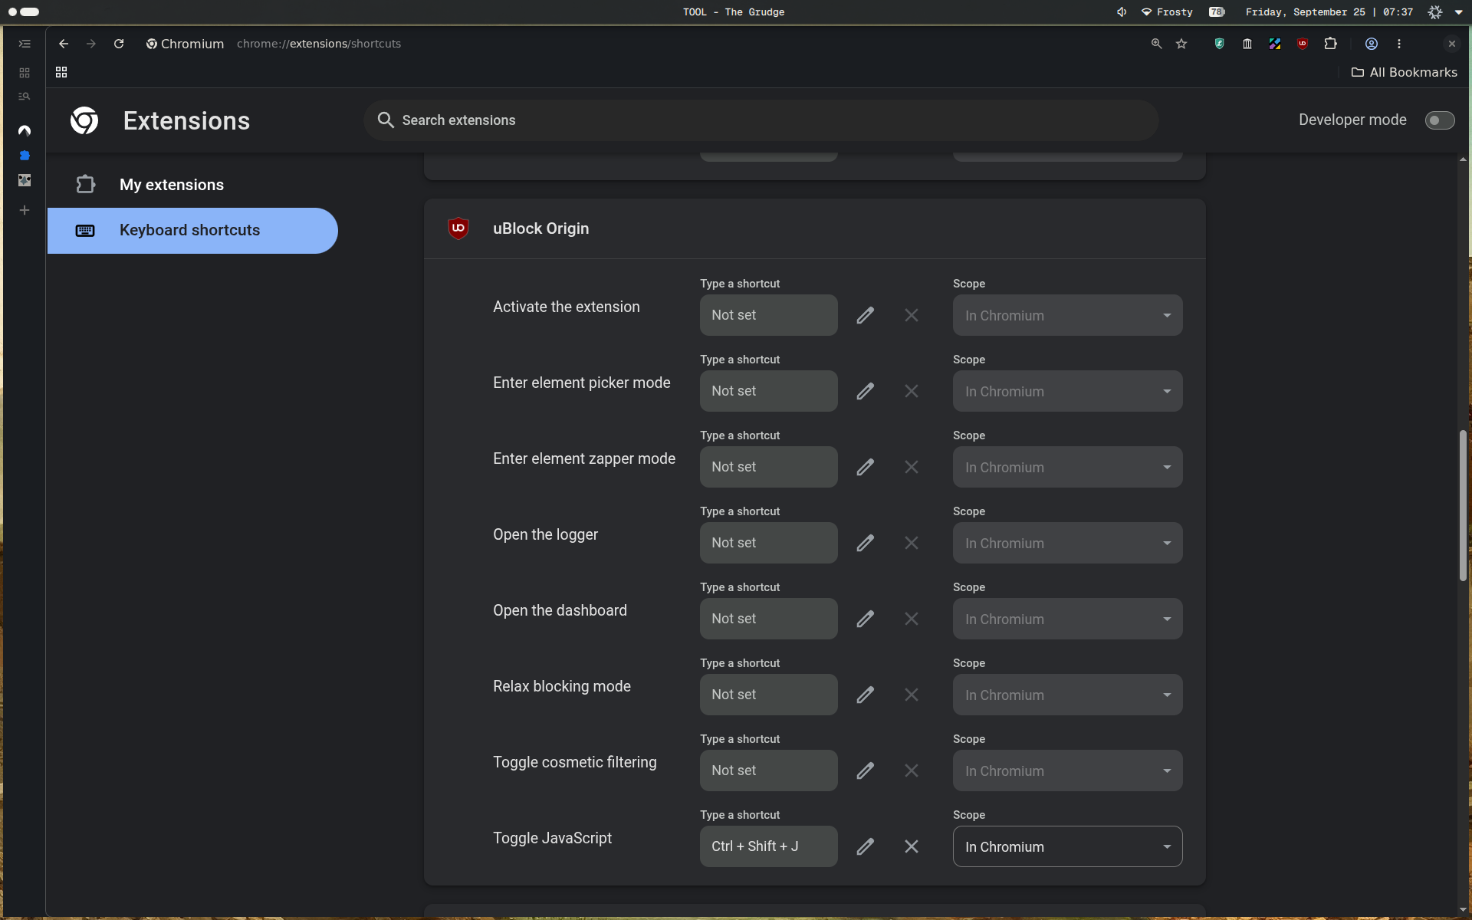Open the Chromium three-dot menu

pyautogui.click(x=1398, y=44)
